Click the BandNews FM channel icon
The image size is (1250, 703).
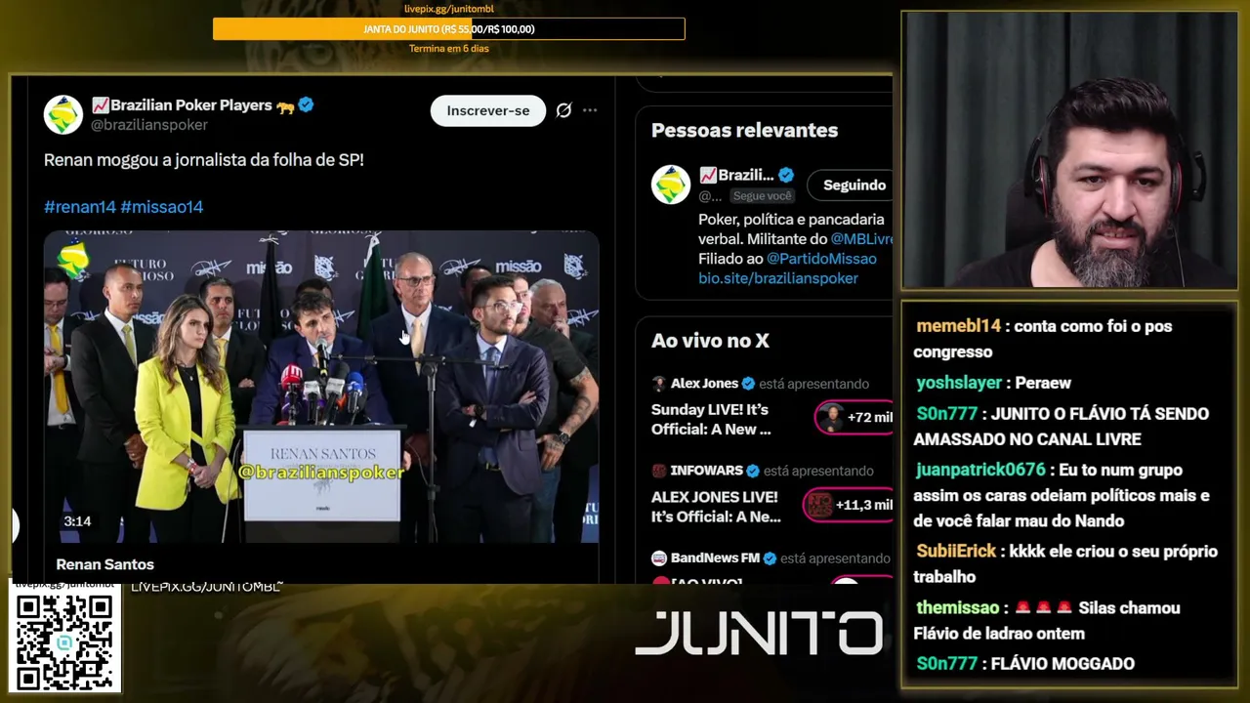tap(659, 558)
